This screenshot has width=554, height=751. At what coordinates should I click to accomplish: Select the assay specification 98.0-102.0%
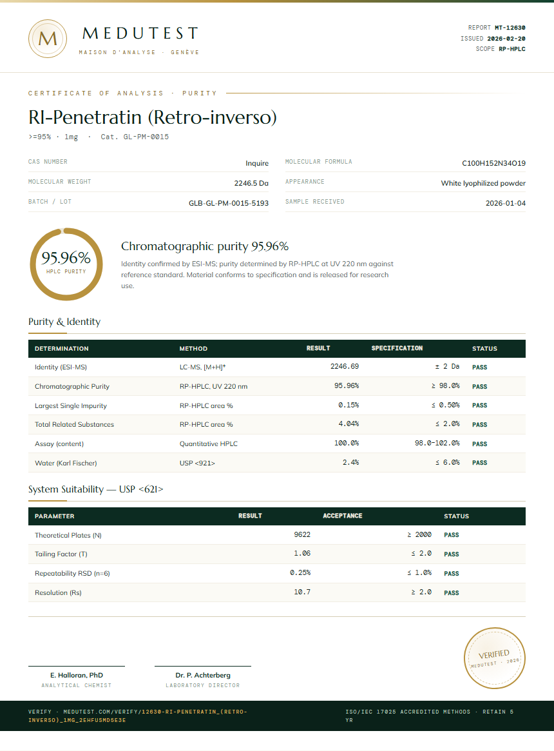pyautogui.click(x=437, y=443)
